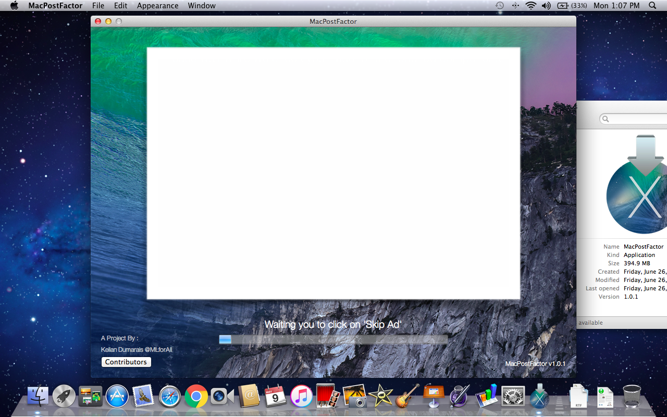Click the Bluetooth menu bar icon
This screenshot has height=417, width=667.
click(x=515, y=6)
